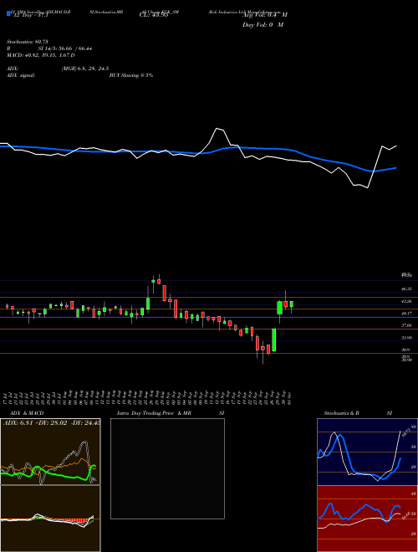Click the blue-background Stochastics chart

coord(367,452)
